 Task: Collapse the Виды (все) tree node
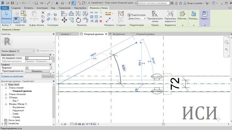pos(3,84)
